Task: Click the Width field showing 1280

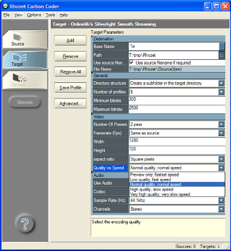Action: (x=177, y=142)
